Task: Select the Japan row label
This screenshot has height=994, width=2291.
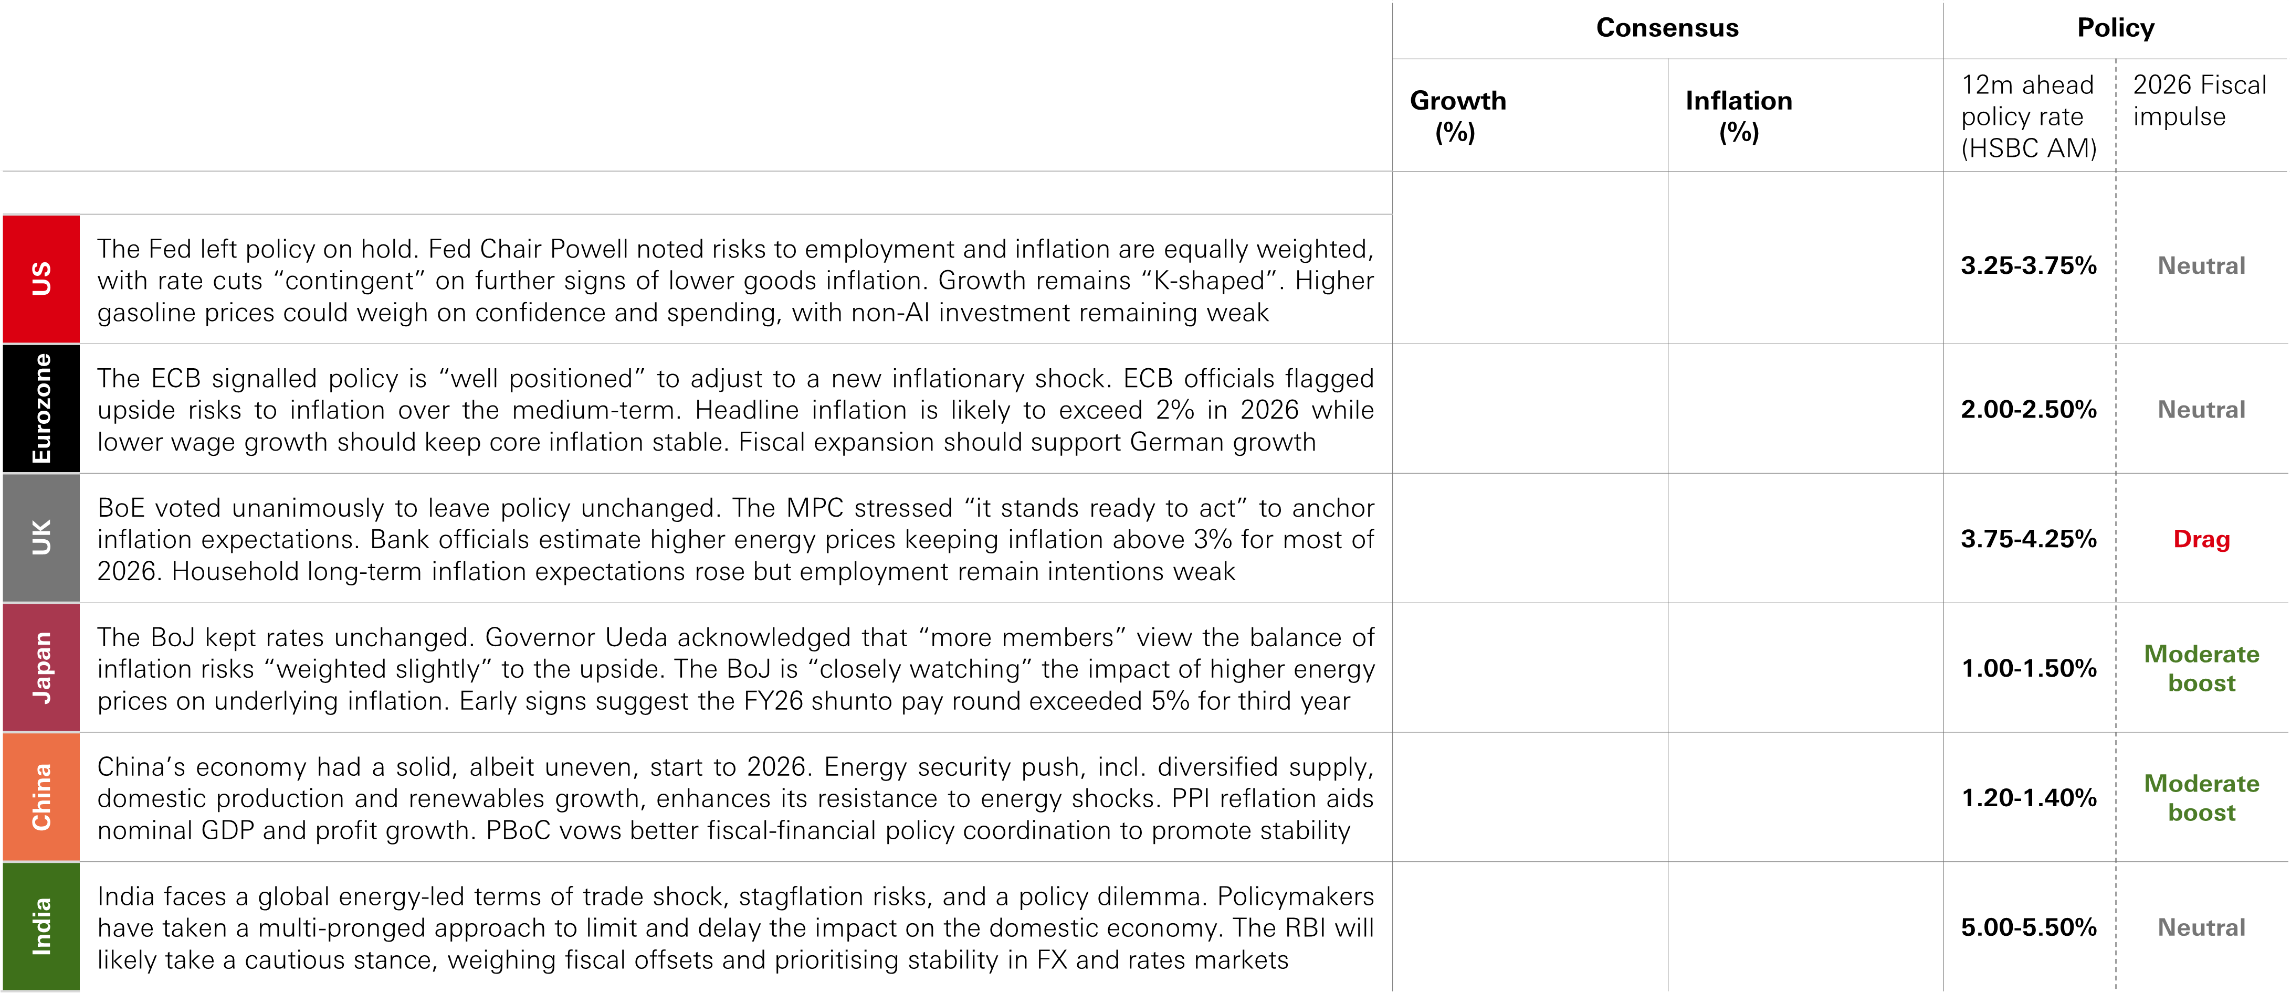Action: pyautogui.click(x=41, y=668)
